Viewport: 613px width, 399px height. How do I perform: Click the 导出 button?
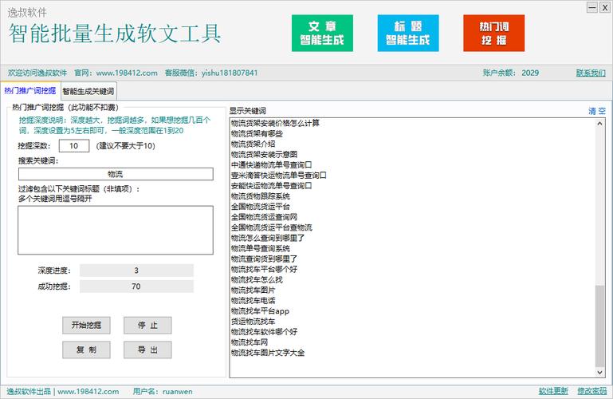pyautogui.click(x=147, y=350)
